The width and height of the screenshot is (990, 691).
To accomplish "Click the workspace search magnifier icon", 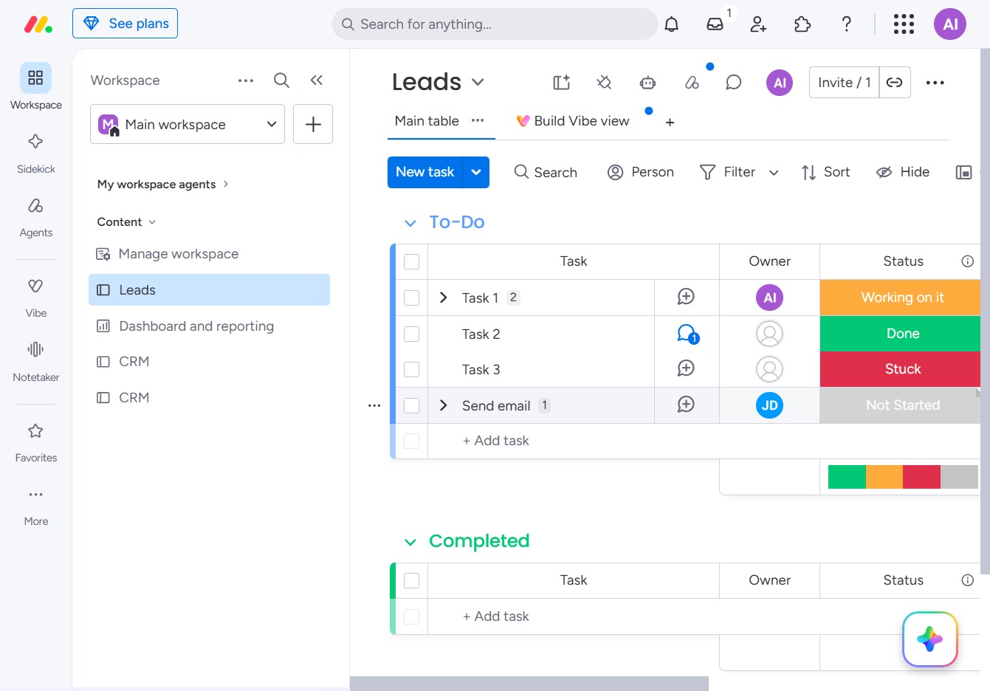I will (281, 80).
